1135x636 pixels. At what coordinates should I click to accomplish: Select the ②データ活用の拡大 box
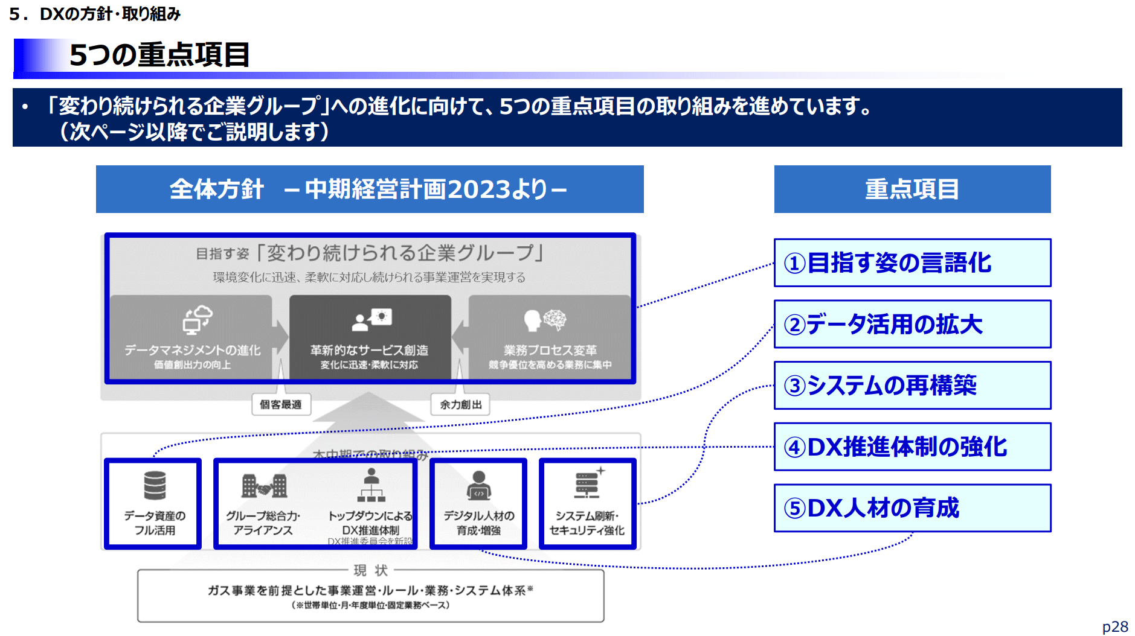[912, 325]
